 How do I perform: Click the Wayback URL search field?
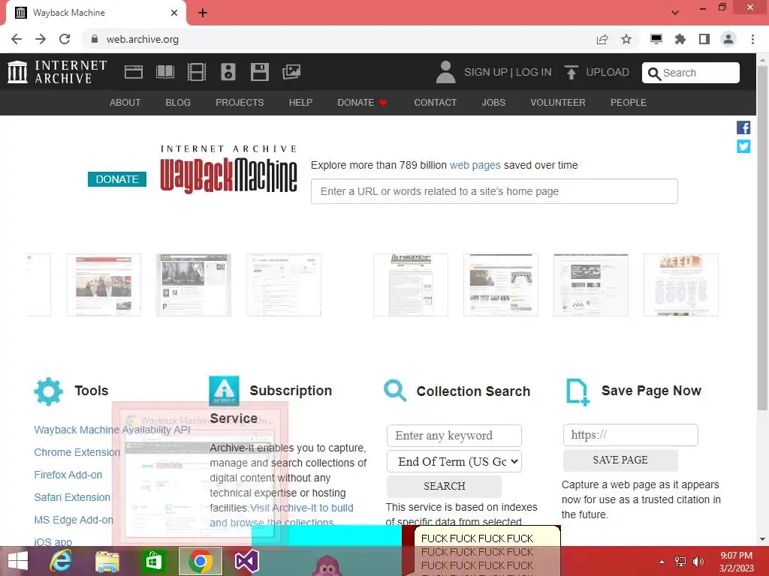pos(494,191)
